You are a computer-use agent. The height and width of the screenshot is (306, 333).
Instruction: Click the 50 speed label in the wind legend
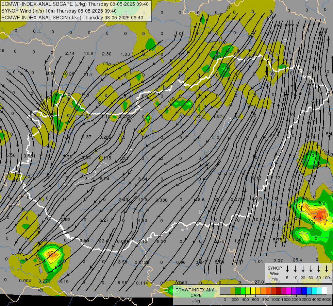tap(319, 278)
